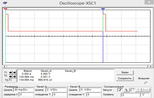Click timebase scale field 20 ms/Div
The image size is (154, 98).
point(23,90)
